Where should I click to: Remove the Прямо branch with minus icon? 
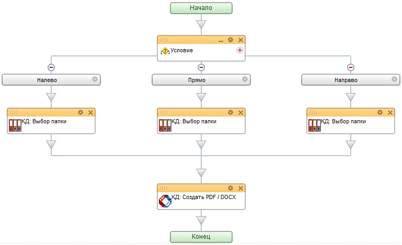click(201, 67)
